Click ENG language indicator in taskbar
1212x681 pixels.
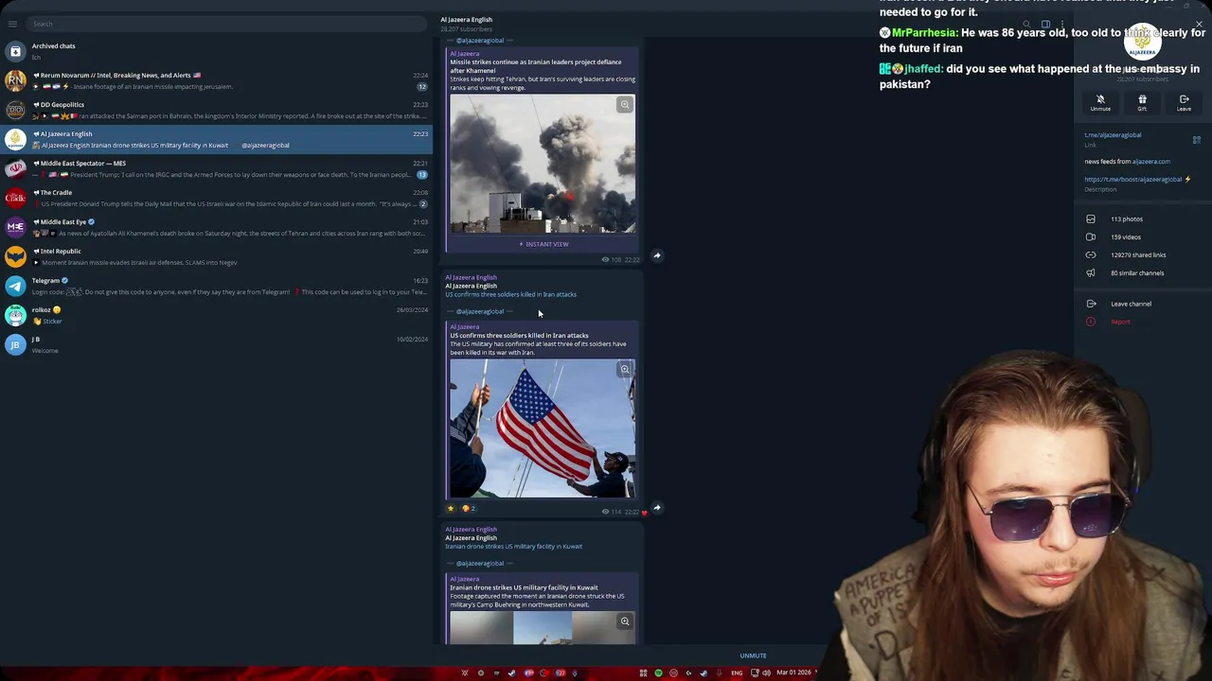tap(737, 673)
